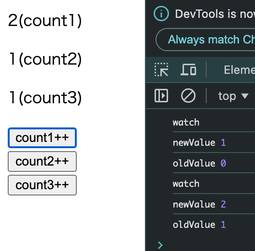Viewport: 255px width, 251px height.
Task: Click Always match Chrome language button
Action: click(x=205, y=40)
